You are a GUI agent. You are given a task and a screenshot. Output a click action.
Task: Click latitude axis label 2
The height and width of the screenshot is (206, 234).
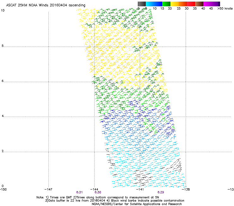(x=3, y=151)
